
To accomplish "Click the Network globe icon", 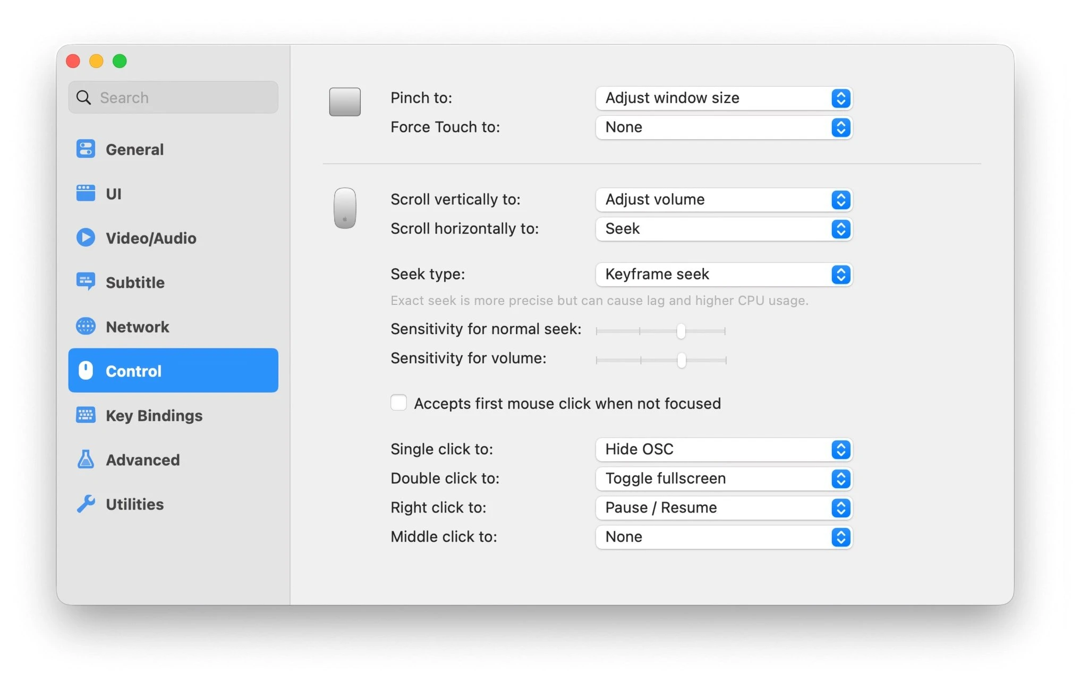I will [x=86, y=326].
